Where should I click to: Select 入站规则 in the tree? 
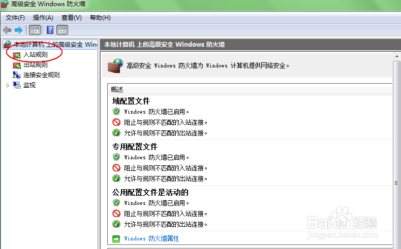35,55
